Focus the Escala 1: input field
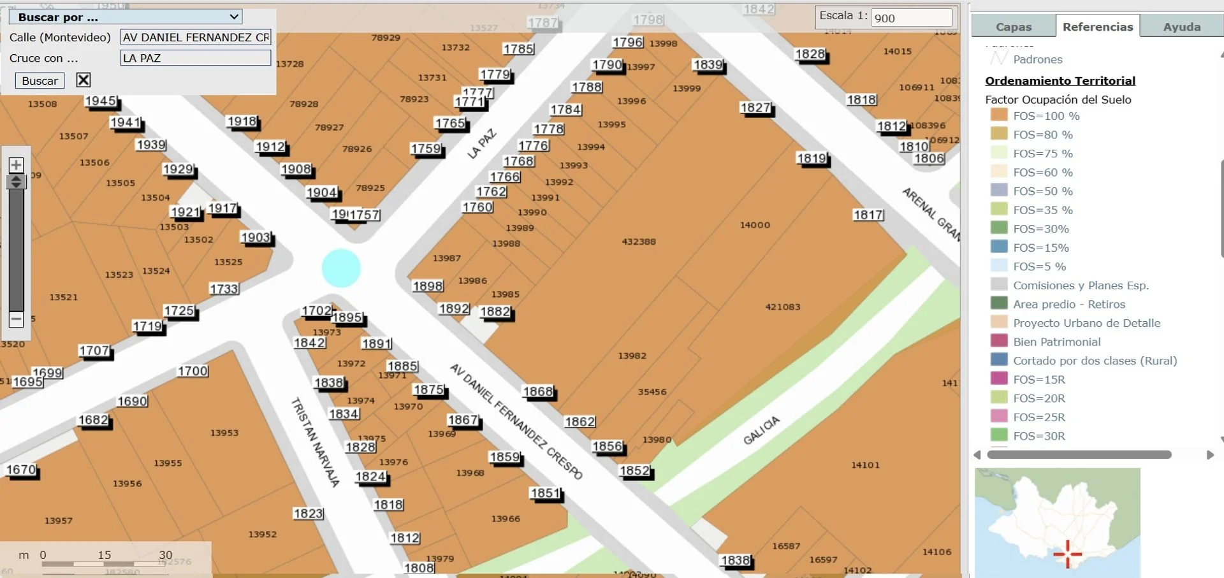 911,18
